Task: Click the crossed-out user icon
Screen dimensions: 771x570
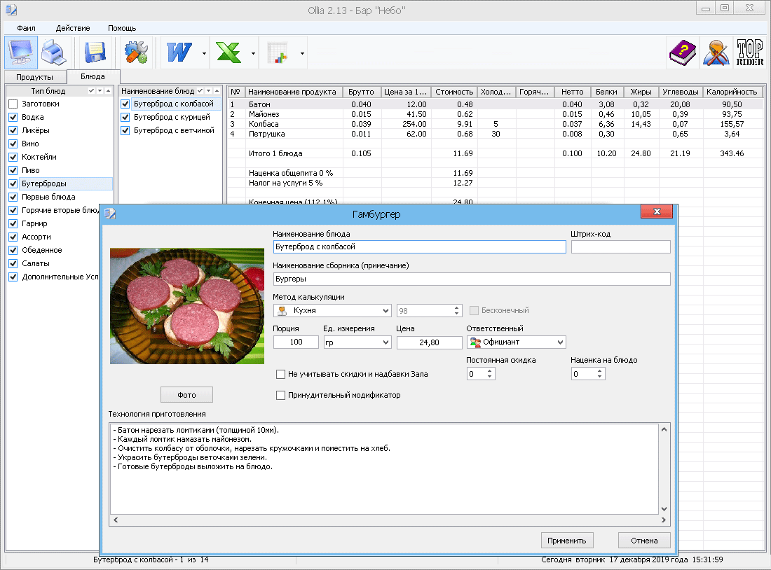Action: (716, 53)
